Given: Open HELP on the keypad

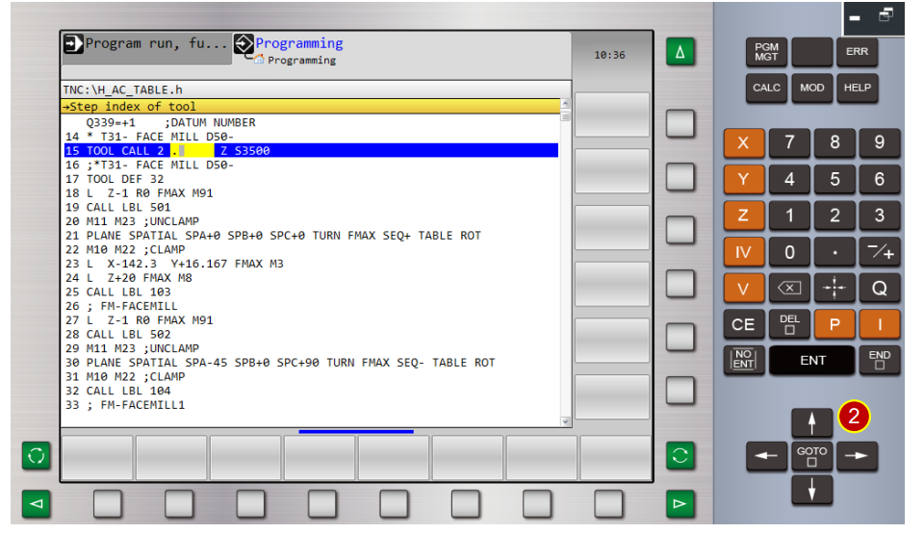Looking at the screenshot, I should pos(857,88).
